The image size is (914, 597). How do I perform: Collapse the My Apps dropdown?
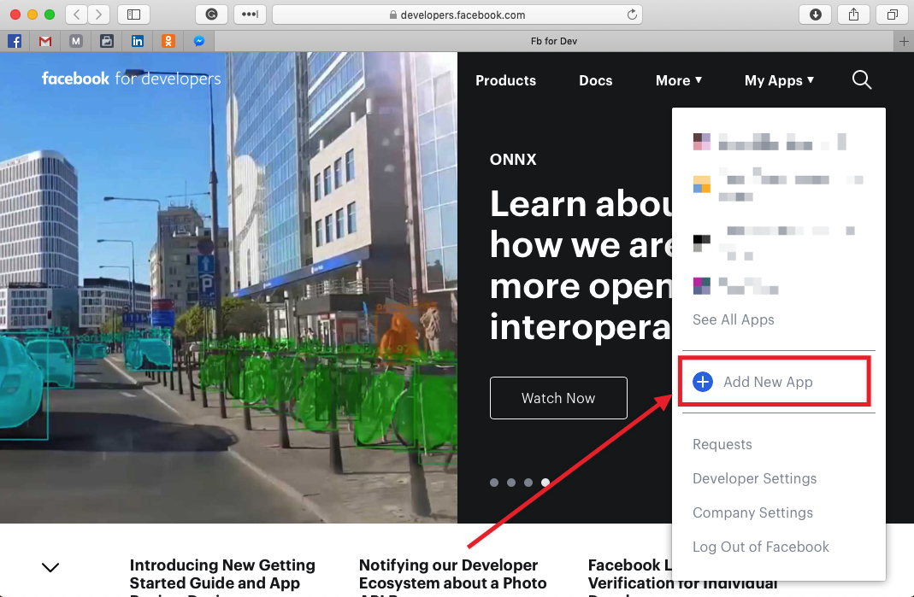780,80
